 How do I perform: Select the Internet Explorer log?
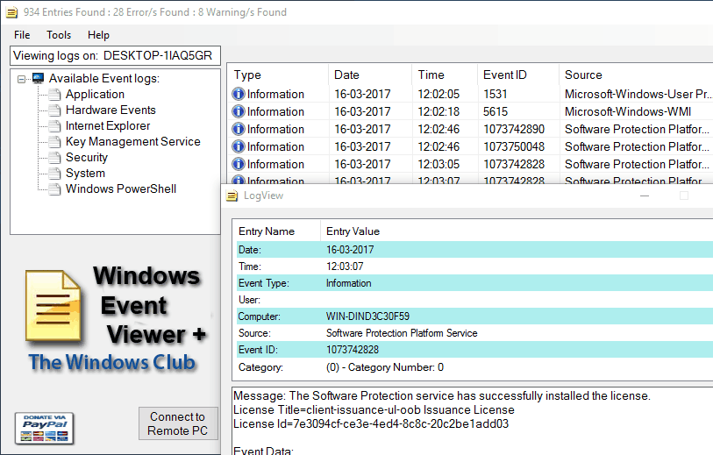pos(108,126)
